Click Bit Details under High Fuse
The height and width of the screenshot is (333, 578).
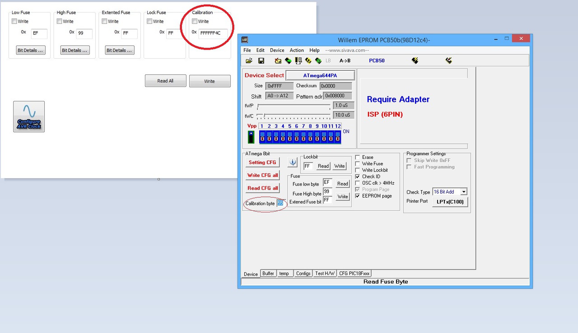(75, 50)
